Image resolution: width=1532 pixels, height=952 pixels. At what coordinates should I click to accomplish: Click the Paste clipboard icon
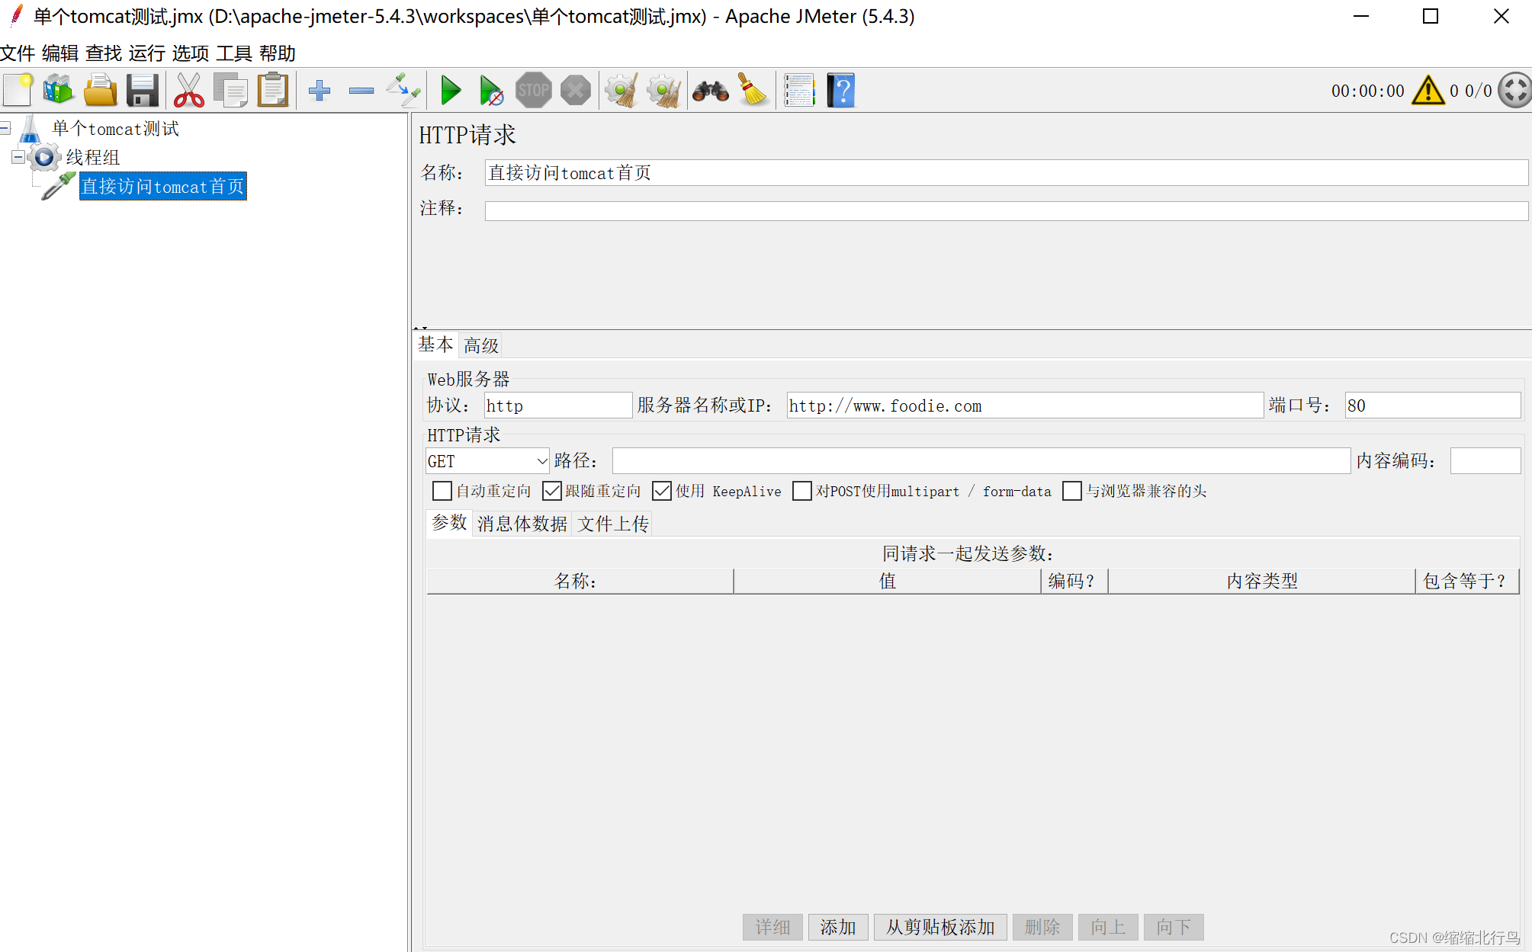[x=272, y=91]
